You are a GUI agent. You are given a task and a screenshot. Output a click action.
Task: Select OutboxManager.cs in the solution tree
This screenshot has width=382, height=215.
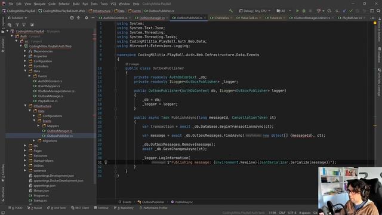click(x=60, y=131)
